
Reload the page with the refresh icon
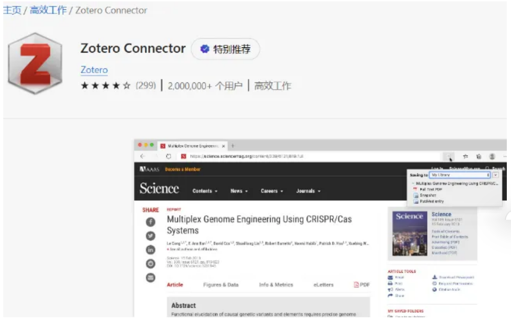pyautogui.click(x=168, y=156)
